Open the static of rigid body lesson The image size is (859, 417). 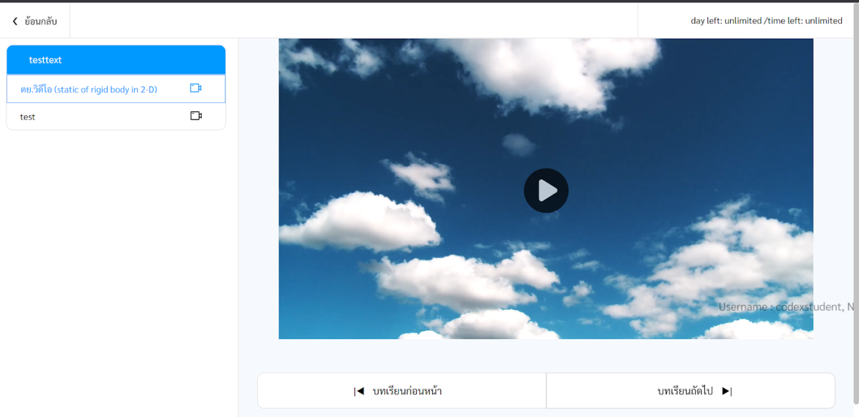[89, 90]
